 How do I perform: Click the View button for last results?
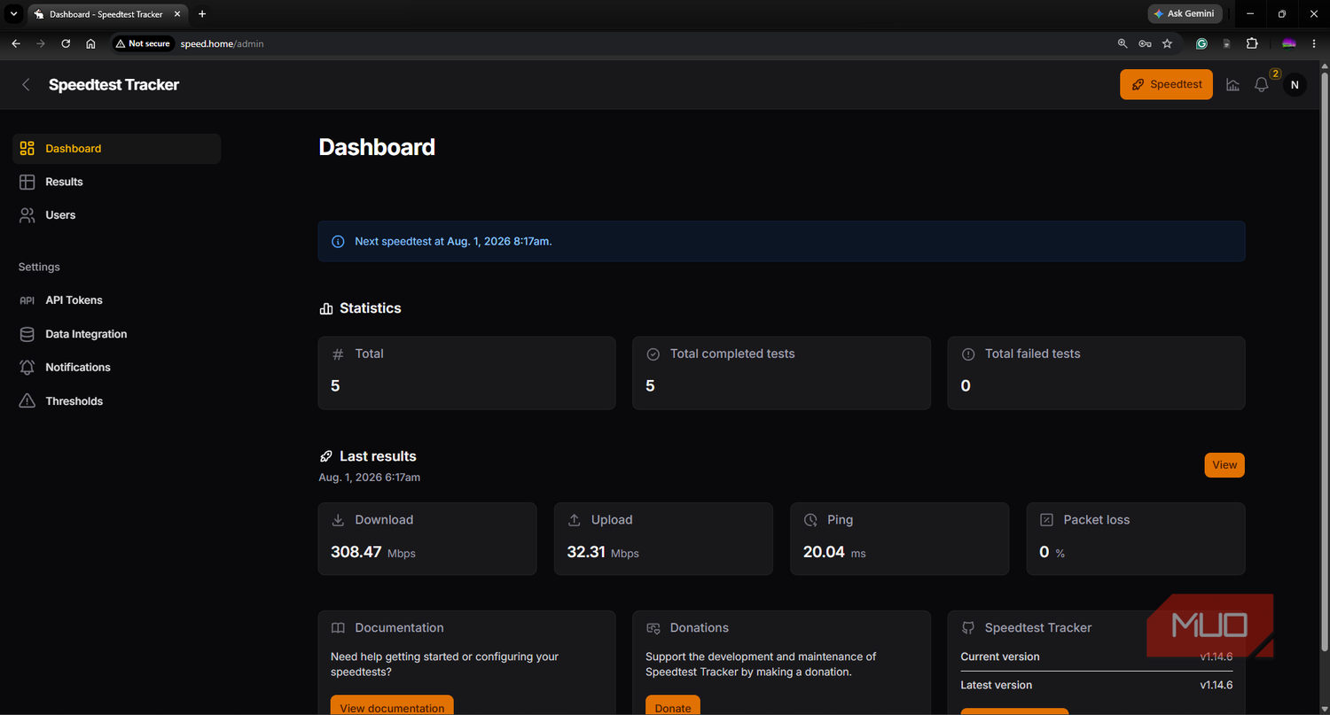[1224, 465]
